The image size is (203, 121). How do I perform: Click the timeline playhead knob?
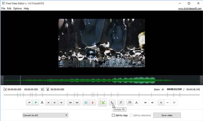pos(20,95)
